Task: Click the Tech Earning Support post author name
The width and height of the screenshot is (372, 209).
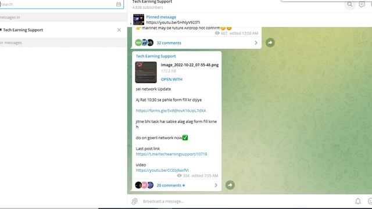Action: pos(156,56)
